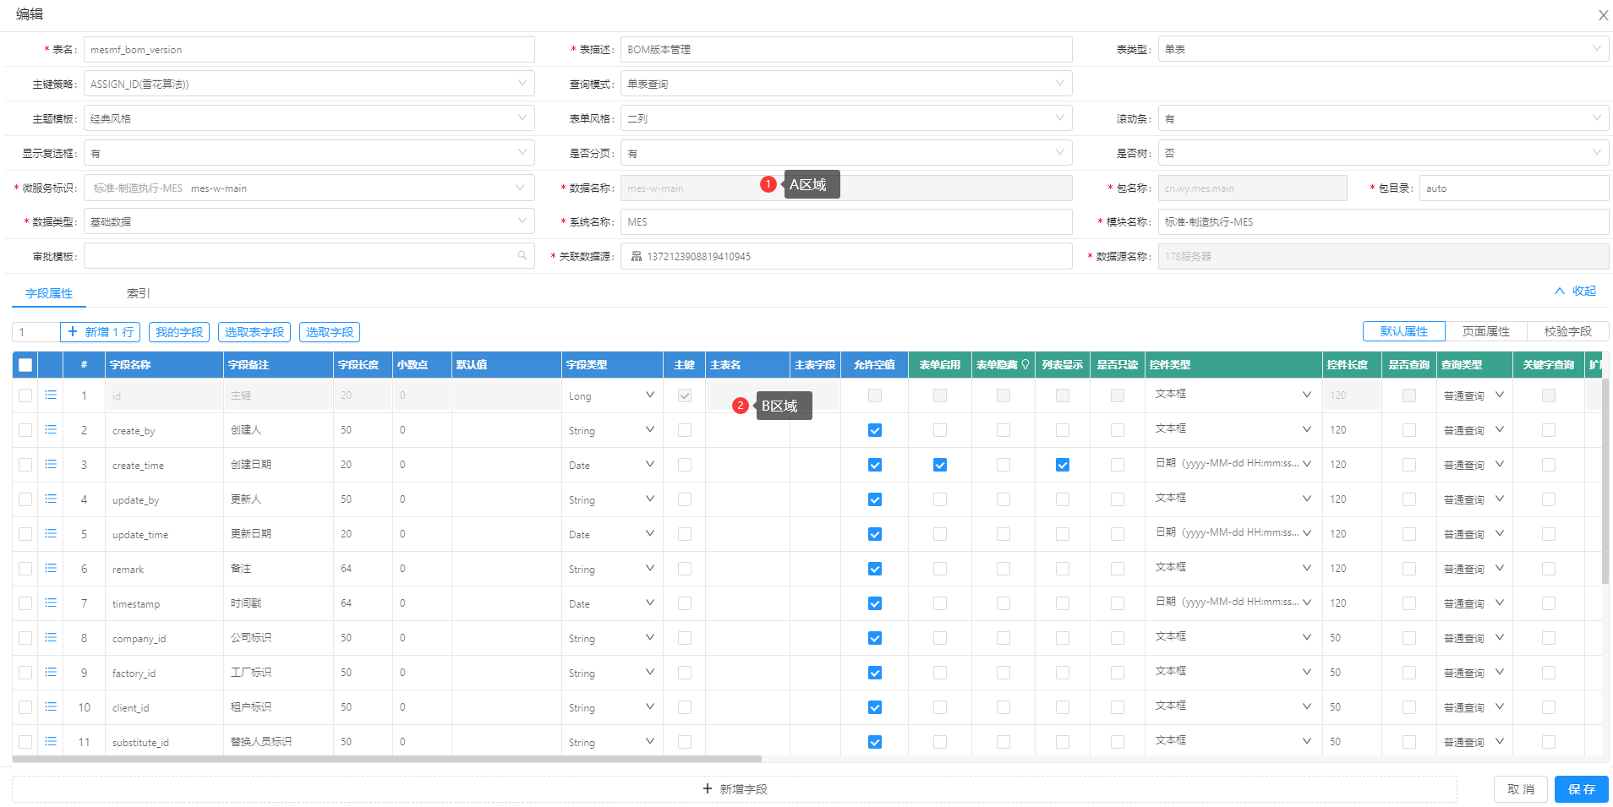1613x807 pixels.
Task: Enable 是否查询 for the remark row
Action: point(1409,569)
